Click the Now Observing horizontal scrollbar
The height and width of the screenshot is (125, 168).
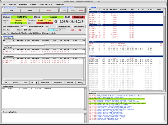click(44, 45)
